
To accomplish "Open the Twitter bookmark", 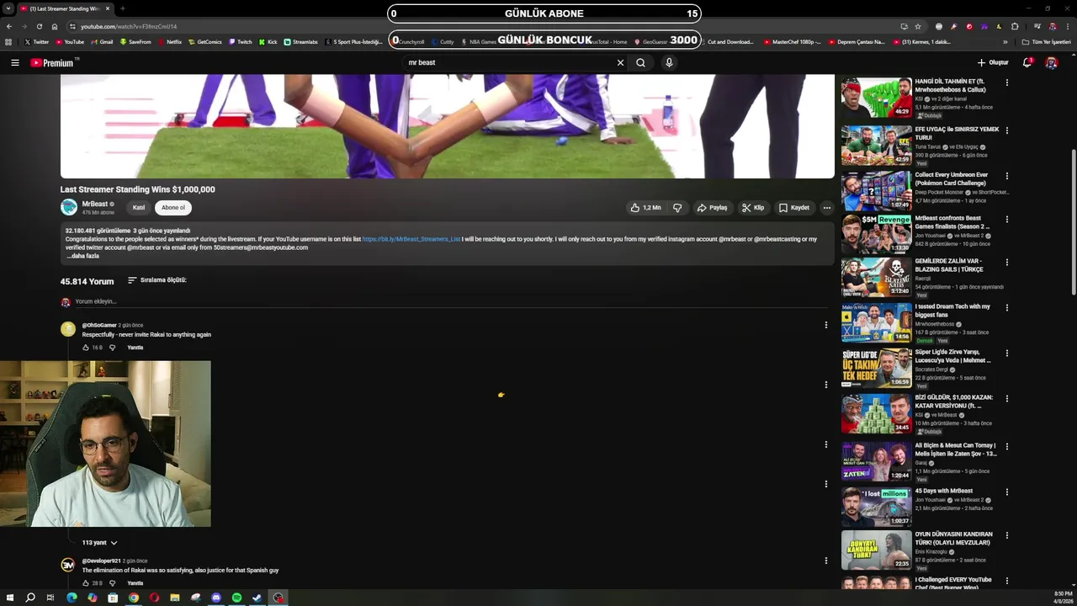I will [37, 41].
